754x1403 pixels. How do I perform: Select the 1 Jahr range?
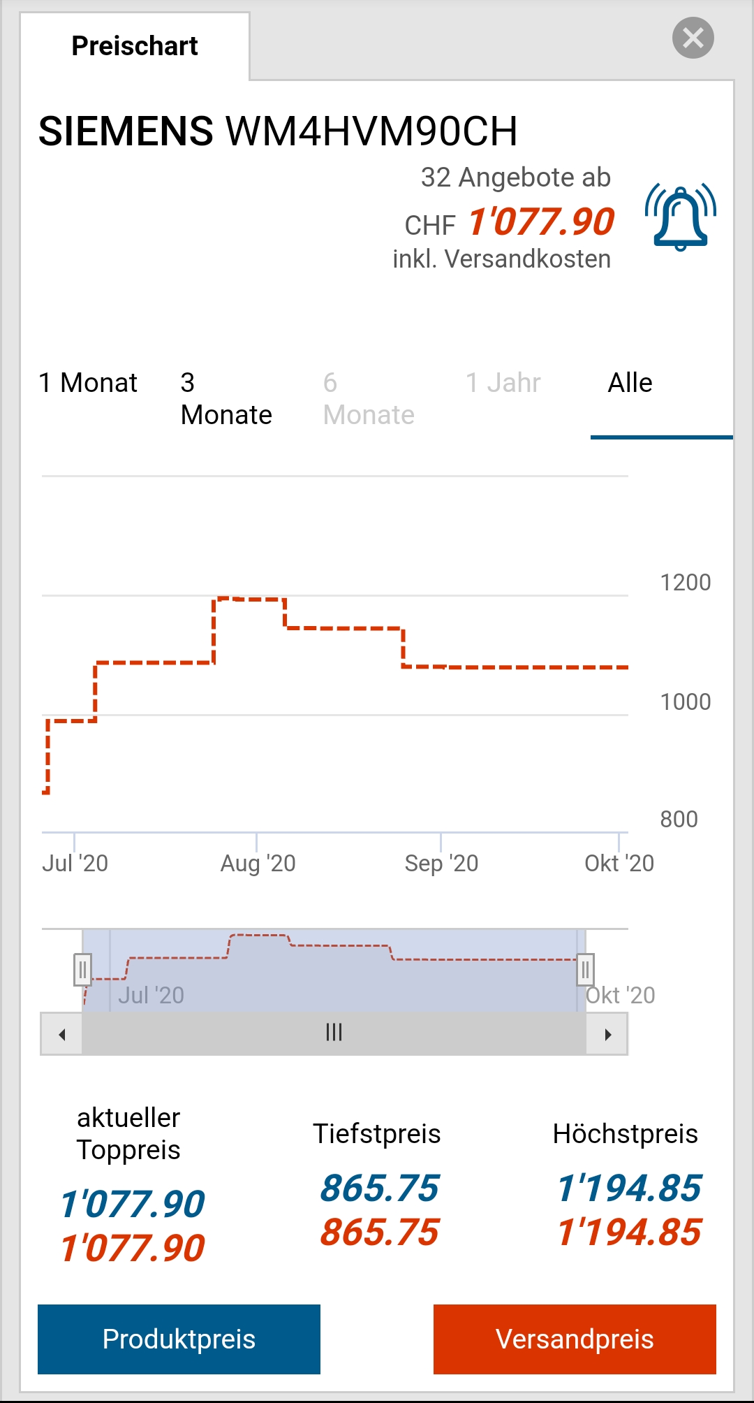(x=503, y=383)
